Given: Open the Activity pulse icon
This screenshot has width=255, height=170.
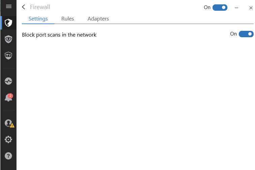Looking at the screenshot, I should pyautogui.click(x=8, y=81).
